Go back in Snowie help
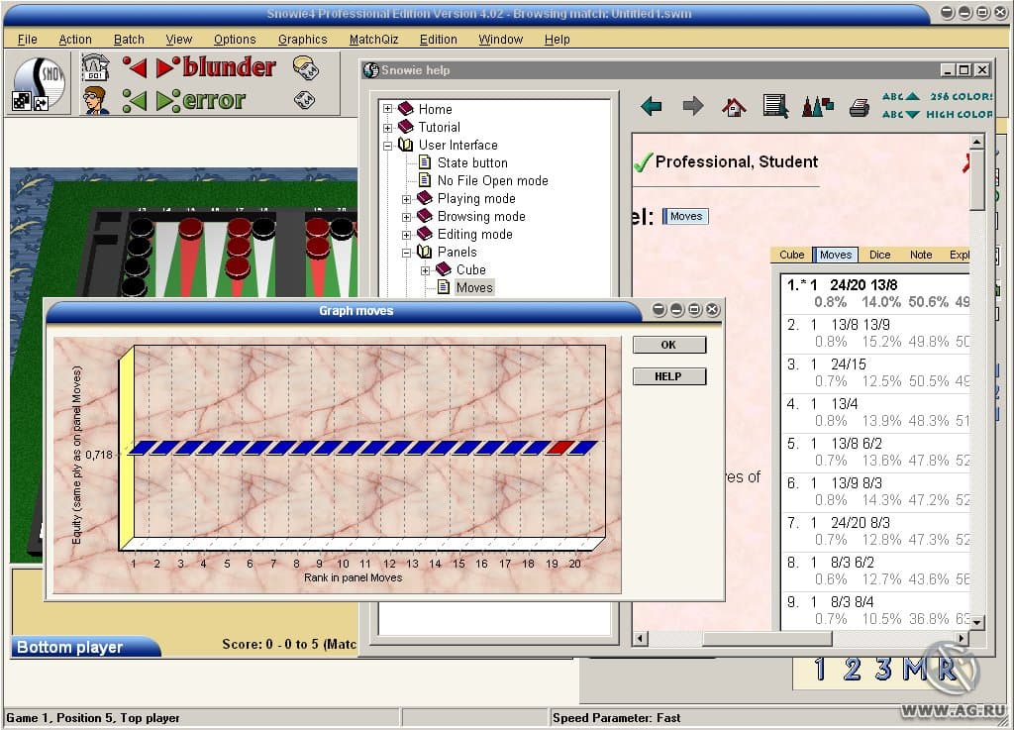 coord(652,105)
